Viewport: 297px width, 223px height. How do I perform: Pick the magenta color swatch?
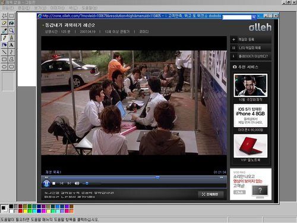44,211
